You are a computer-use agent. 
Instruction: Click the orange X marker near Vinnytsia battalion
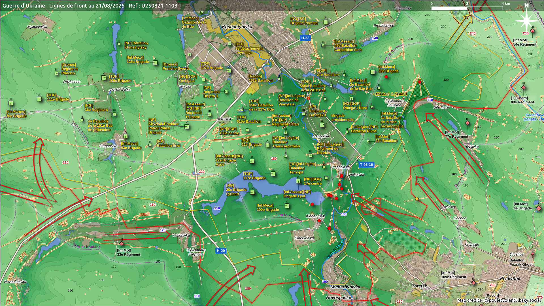tap(309, 98)
